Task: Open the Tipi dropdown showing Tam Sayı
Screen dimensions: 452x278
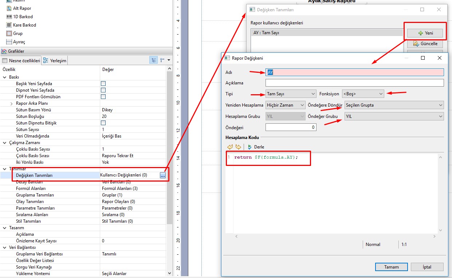Action: 291,94
